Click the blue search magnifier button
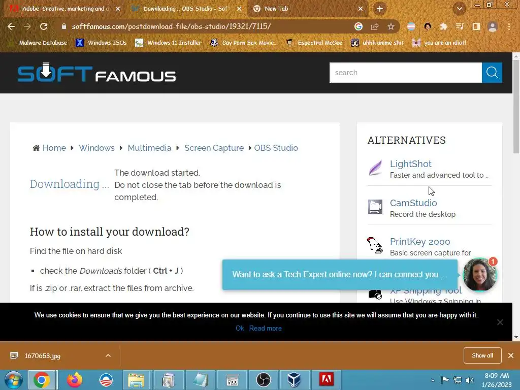 pos(492,73)
